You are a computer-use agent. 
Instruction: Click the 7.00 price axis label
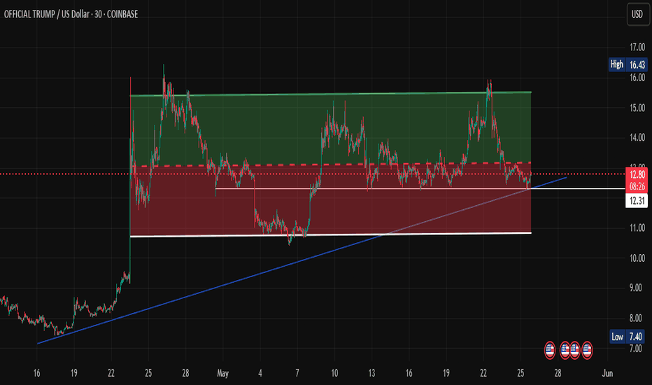[x=637, y=349]
